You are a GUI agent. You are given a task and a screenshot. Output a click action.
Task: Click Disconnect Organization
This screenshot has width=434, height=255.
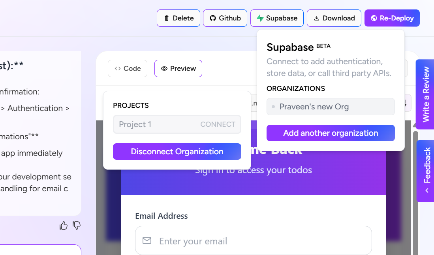(177, 152)
